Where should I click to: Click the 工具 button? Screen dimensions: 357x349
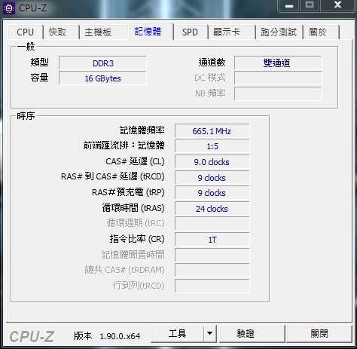tap(177, 334)
